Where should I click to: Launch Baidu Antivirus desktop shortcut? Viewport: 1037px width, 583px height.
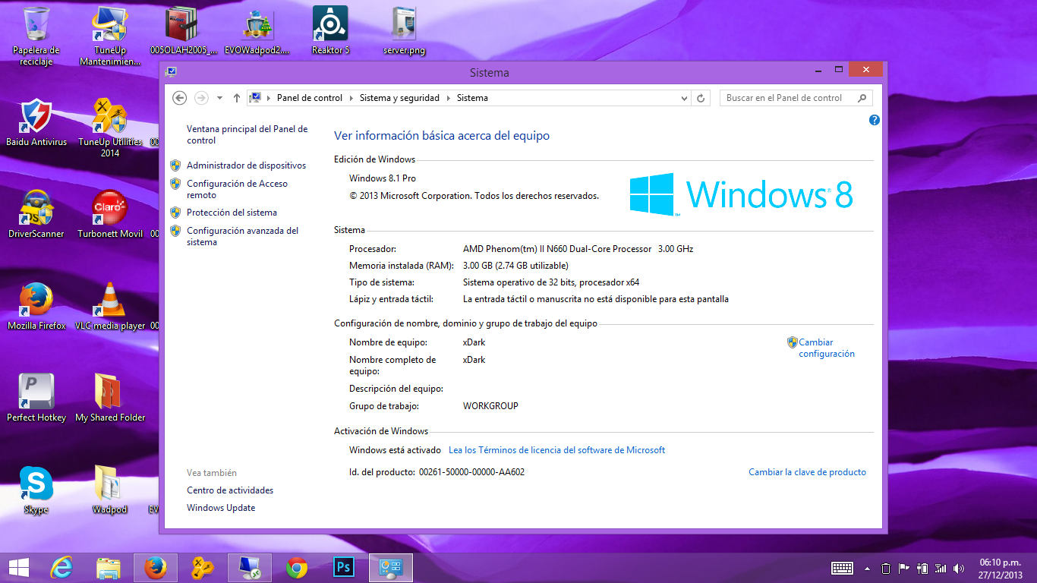[36, 122]
